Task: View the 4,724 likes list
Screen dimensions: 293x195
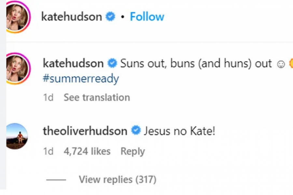Action: (87, 151)
